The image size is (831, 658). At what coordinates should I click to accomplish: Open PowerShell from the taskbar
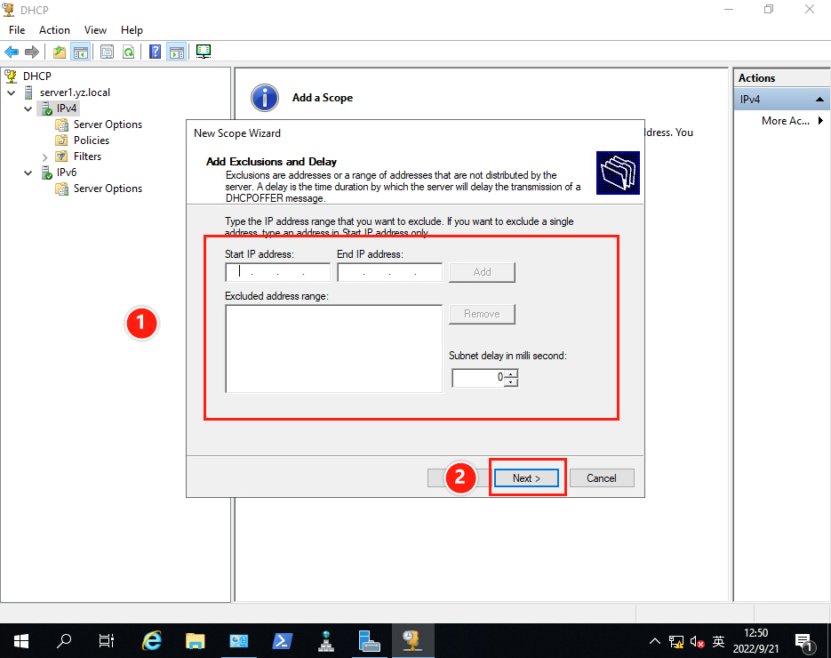[x=282, y=640]
